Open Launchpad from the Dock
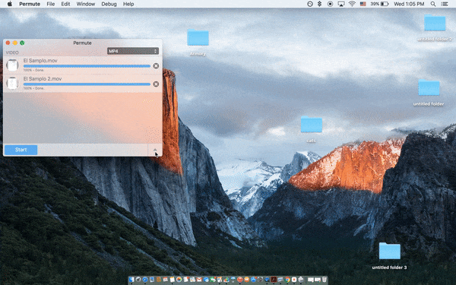 click(138, 280)
